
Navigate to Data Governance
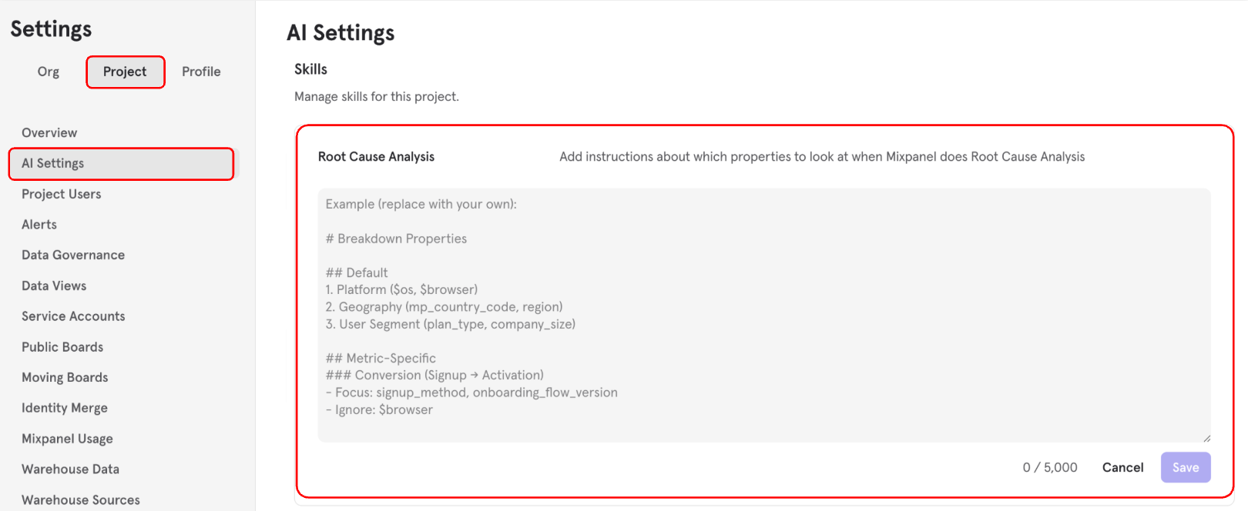click(x=73, y=255)
